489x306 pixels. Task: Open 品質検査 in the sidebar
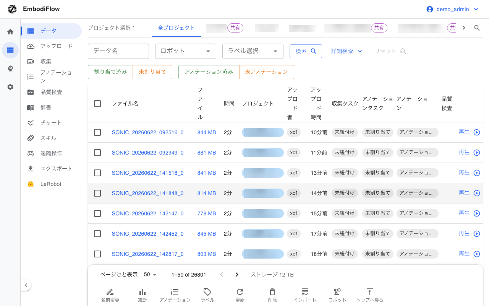(51, 92)
